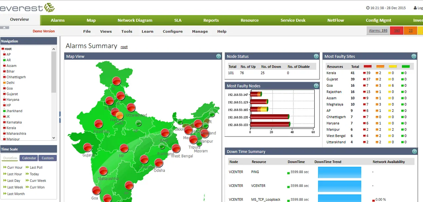Open the Most Faulty Nodes help icon
This screenshot has height=202, width=423.
316,86
